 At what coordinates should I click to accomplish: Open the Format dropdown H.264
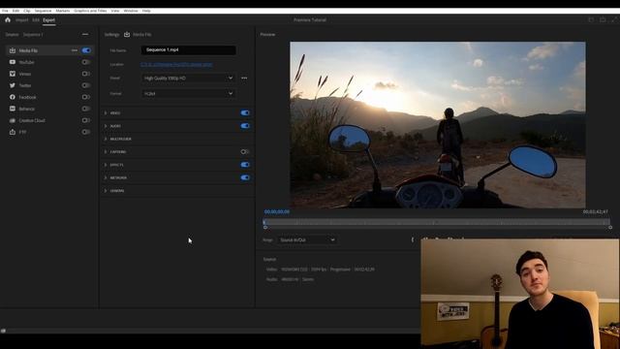pos(189,93)
